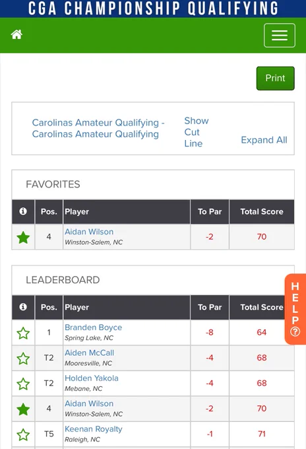
Task: Open the orange HELP side tab
Action: pos(295,309)
